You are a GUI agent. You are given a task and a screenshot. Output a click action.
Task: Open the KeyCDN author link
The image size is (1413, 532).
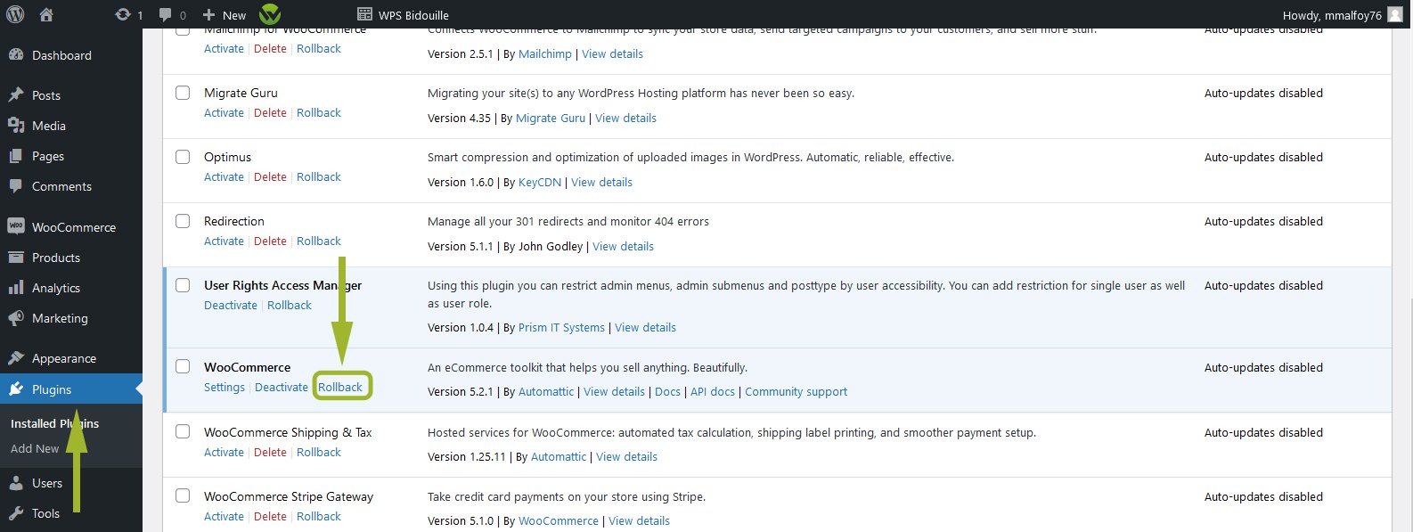(540, 182)
